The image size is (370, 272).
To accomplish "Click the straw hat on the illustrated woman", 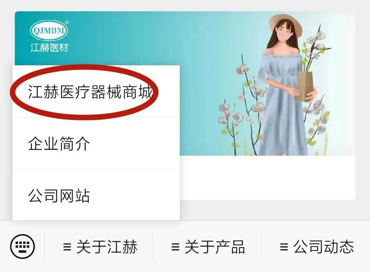I will click(286, 25).
